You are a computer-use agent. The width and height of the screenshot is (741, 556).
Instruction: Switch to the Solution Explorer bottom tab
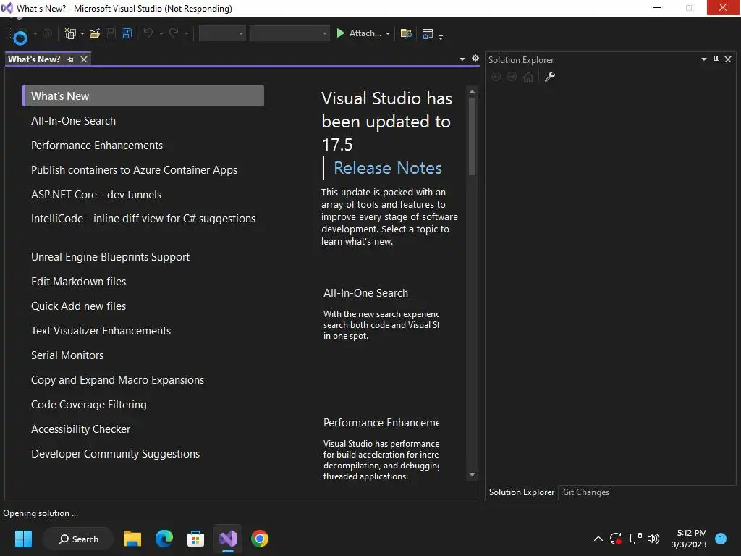tap(521, 492)
